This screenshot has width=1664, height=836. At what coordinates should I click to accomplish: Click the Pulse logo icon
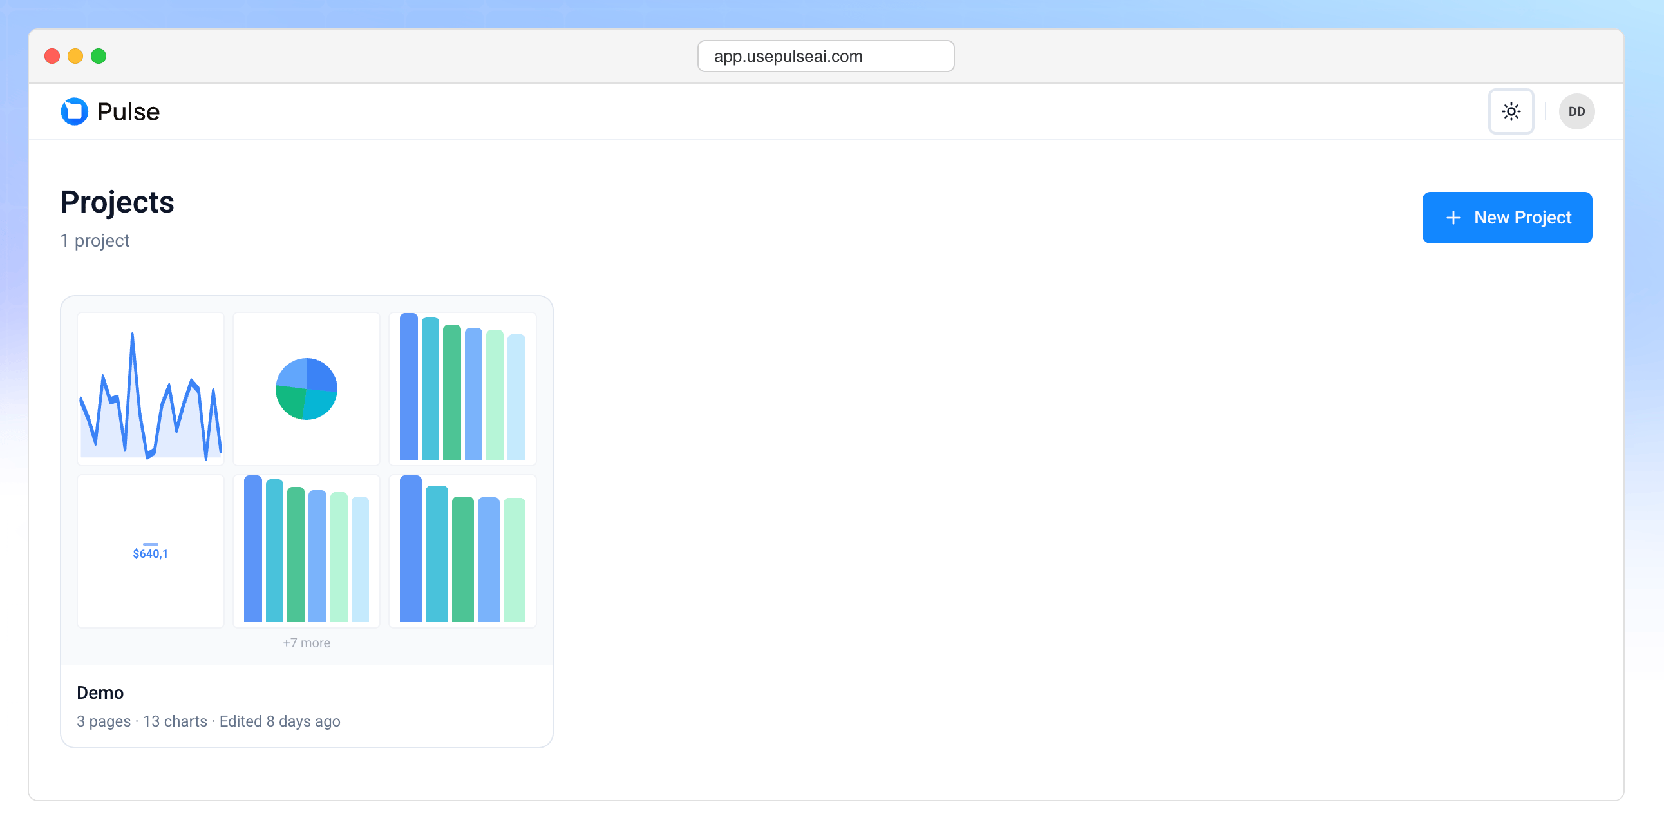74,111
